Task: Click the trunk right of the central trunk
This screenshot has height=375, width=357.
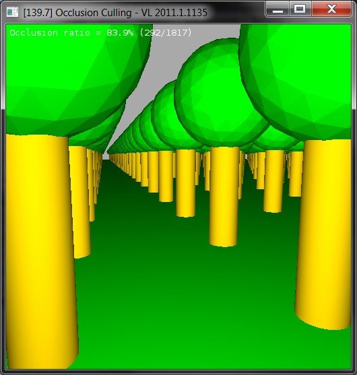Action: point(273,181)
